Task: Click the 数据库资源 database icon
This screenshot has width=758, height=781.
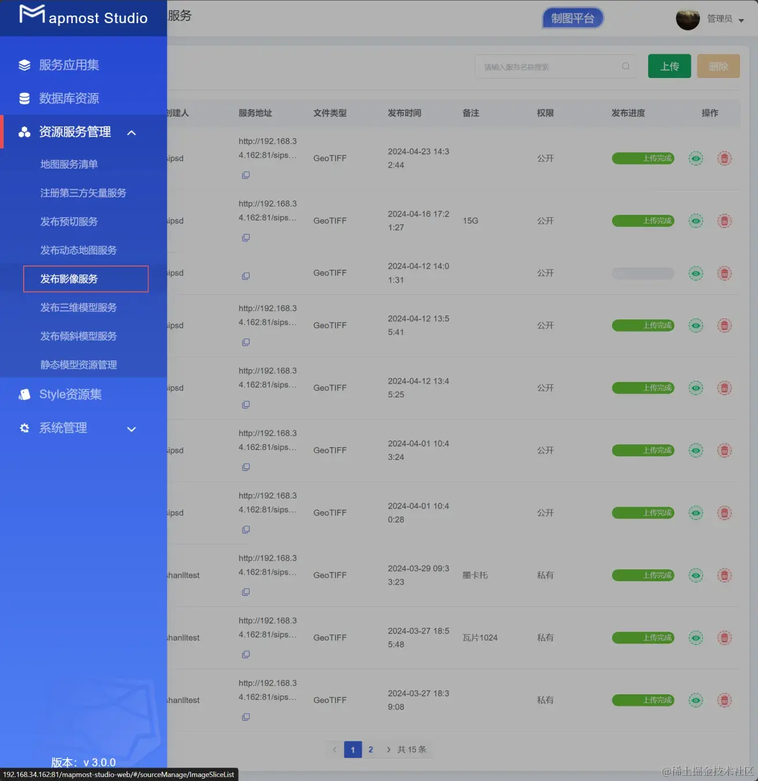Action: tap(24, 99)
